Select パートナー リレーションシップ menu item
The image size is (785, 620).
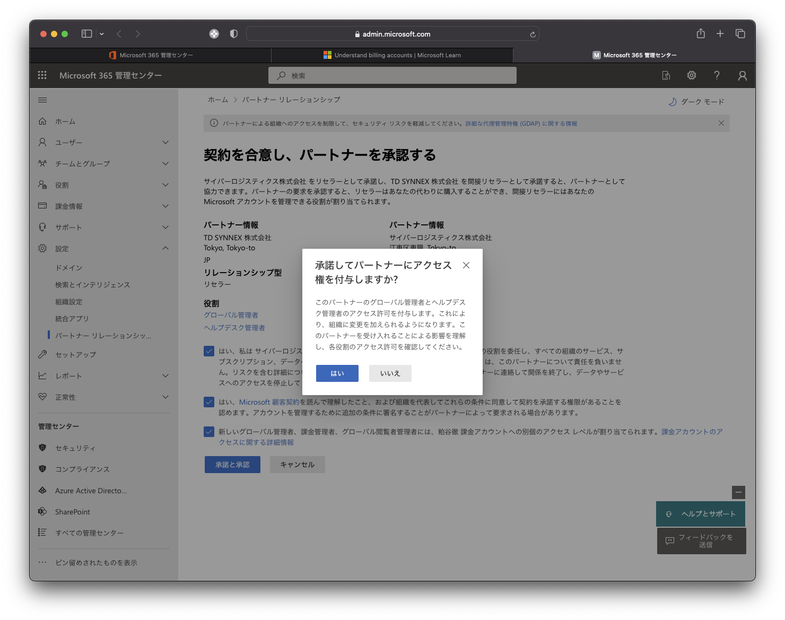tap(103, 336)
